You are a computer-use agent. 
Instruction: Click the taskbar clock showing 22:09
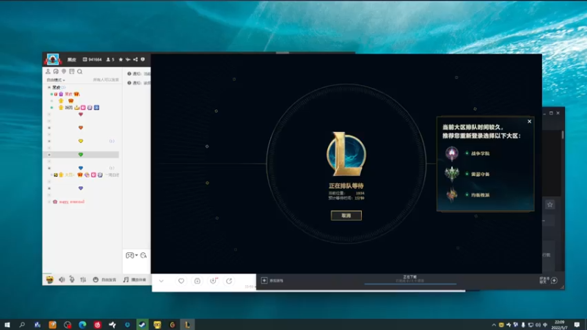[560, 325]
